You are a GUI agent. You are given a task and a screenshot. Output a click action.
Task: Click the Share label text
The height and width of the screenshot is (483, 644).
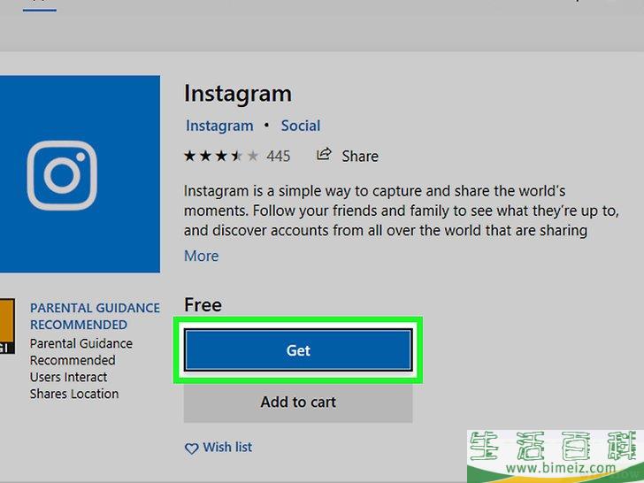tap(360, 156)
